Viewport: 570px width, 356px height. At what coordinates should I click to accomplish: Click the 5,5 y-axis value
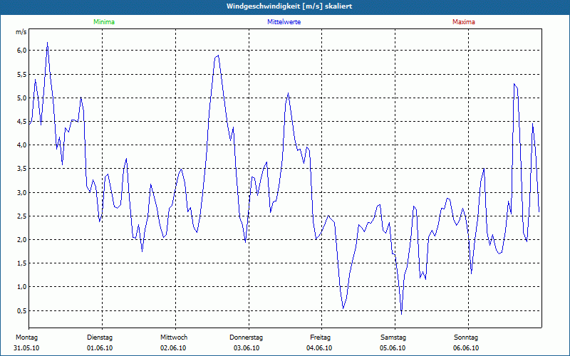(22, 75)
